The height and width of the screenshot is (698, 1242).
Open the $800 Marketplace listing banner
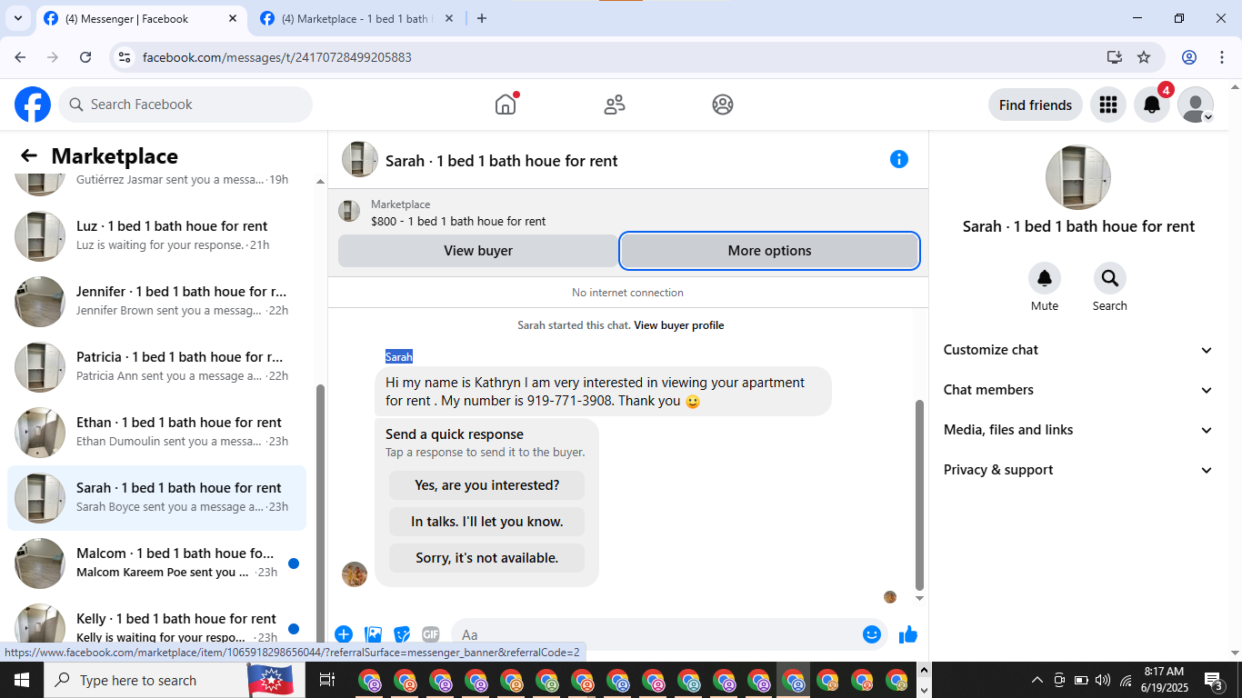tap(628, 213)
